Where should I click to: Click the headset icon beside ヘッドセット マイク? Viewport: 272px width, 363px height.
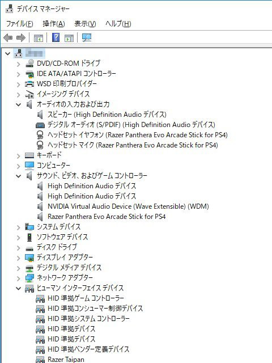pyautogui.click(x=40, y=145)
